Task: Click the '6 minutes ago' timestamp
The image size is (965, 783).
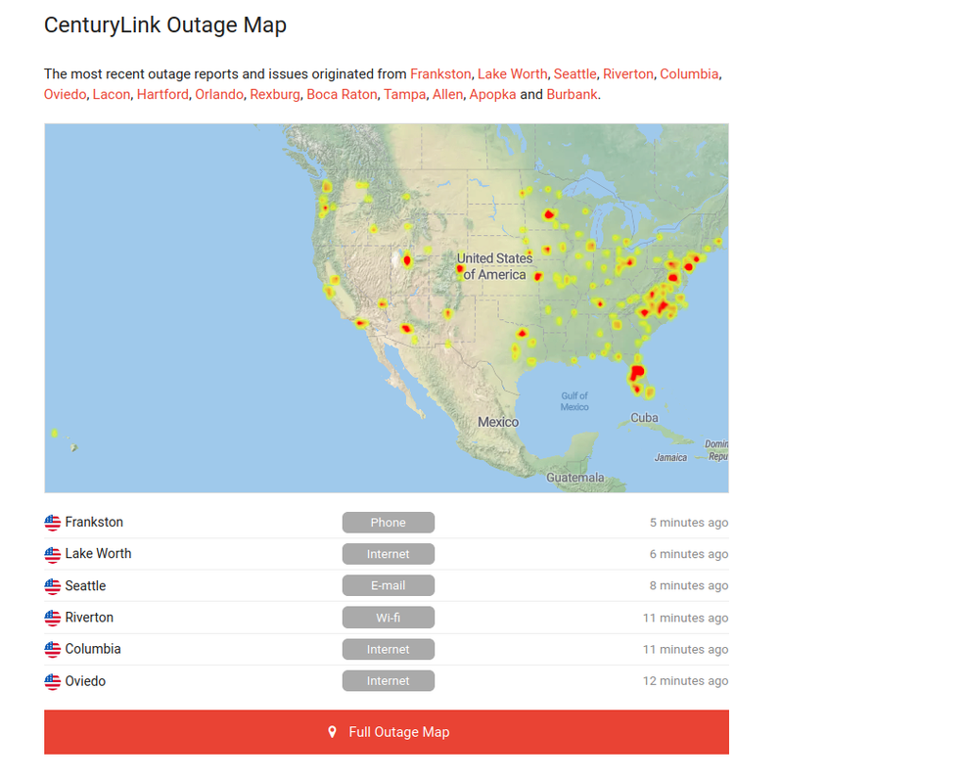Action: [689, 554]
